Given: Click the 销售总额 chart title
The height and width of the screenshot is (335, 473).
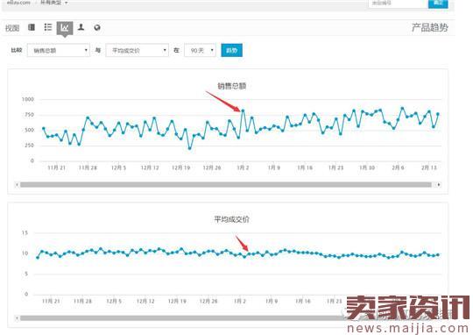Looking at the screenshot, I should tap(231, 86).
